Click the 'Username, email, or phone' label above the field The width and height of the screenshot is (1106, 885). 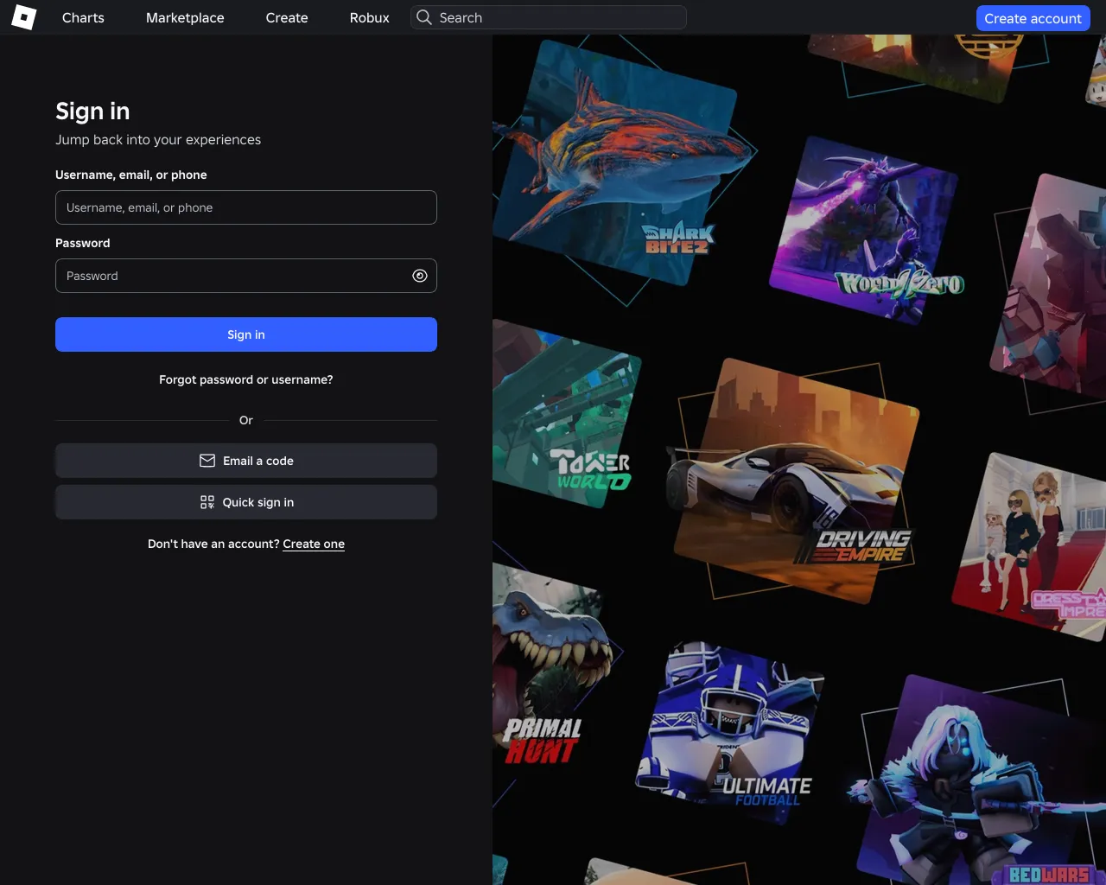point(131,175)
